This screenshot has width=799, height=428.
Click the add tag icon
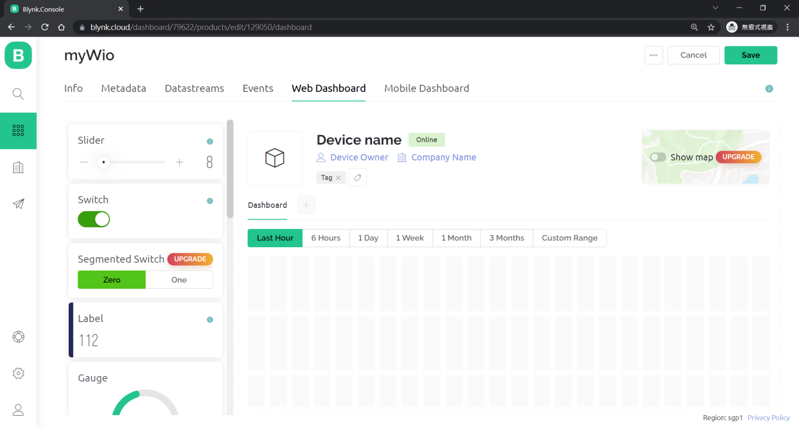coord(357,178)
